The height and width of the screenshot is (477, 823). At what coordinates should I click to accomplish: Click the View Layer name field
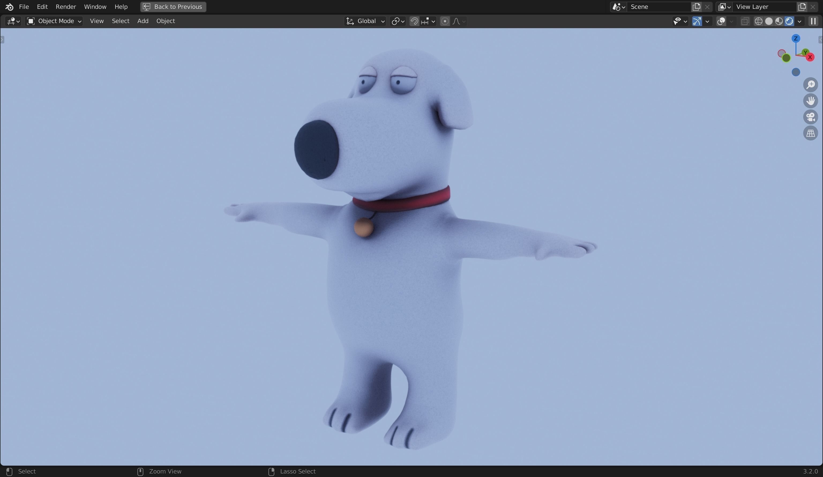764,6
